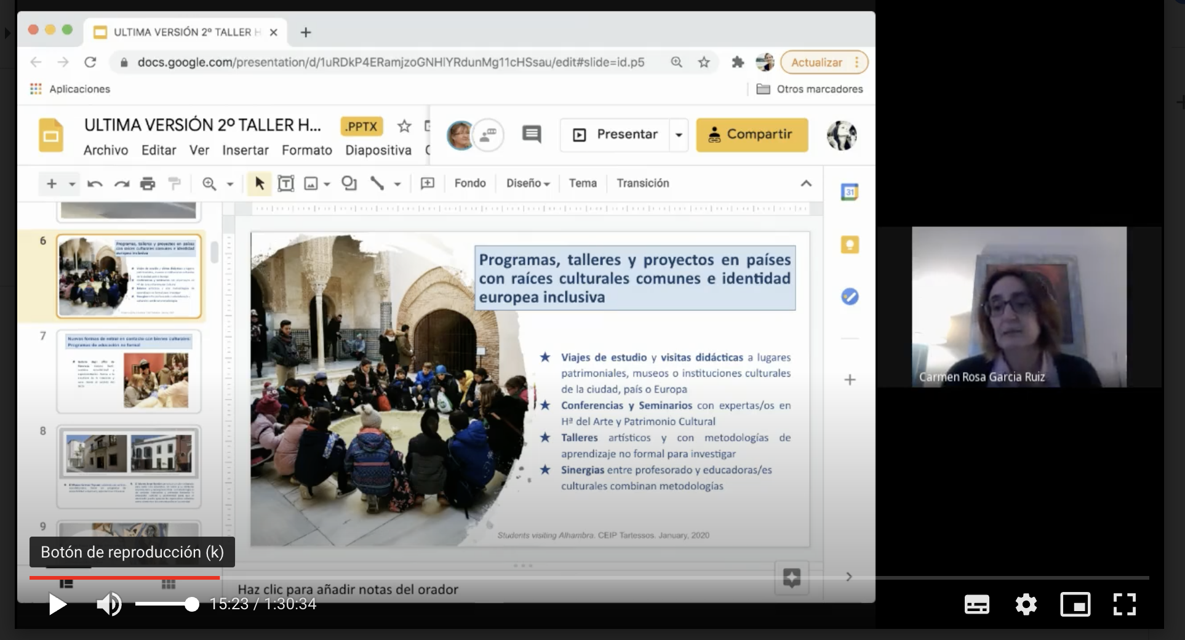This screenshot has height=640, width=1185.
Task: Toggle fullscreen video mode
Action: [1125, 604]
